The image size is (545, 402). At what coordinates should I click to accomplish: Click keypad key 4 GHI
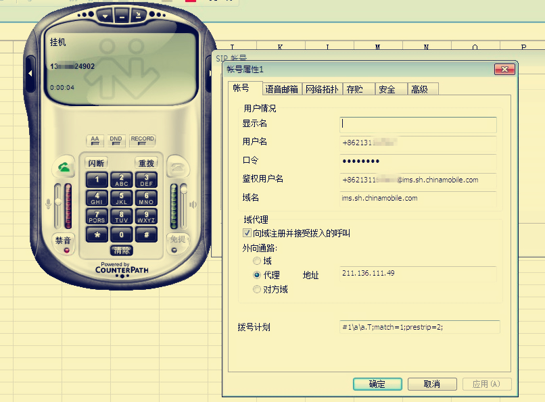pyautogui.click(x=97, y=198)
